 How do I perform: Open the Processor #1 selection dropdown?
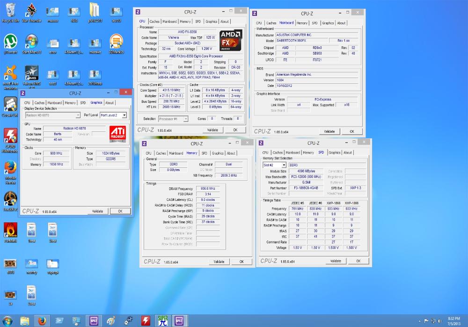pos(186,119)
